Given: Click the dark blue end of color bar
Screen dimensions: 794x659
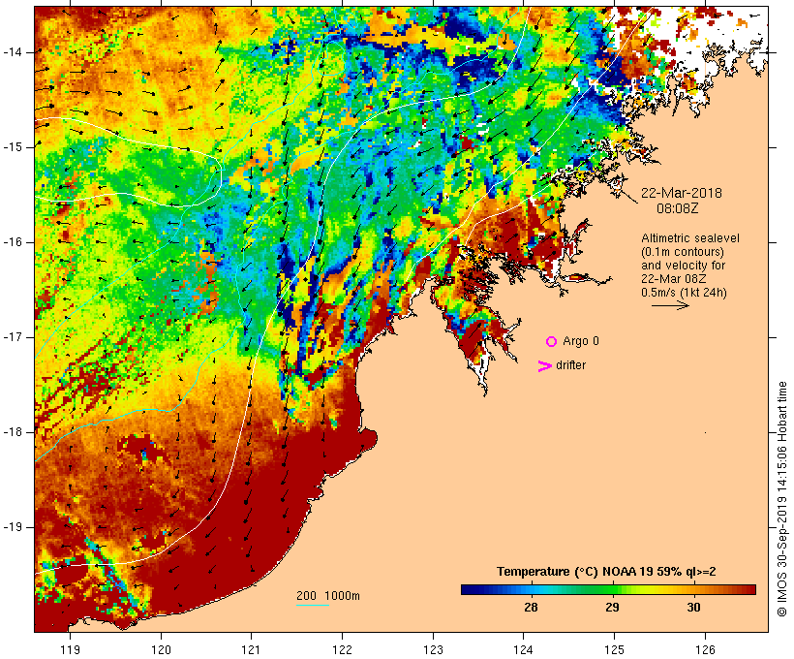Looking at the screenshot, I should (467, 589).
